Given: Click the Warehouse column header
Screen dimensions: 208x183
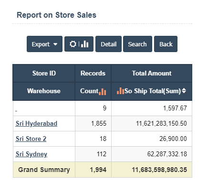Looking at the screenshot, I should tap(44, 91).
